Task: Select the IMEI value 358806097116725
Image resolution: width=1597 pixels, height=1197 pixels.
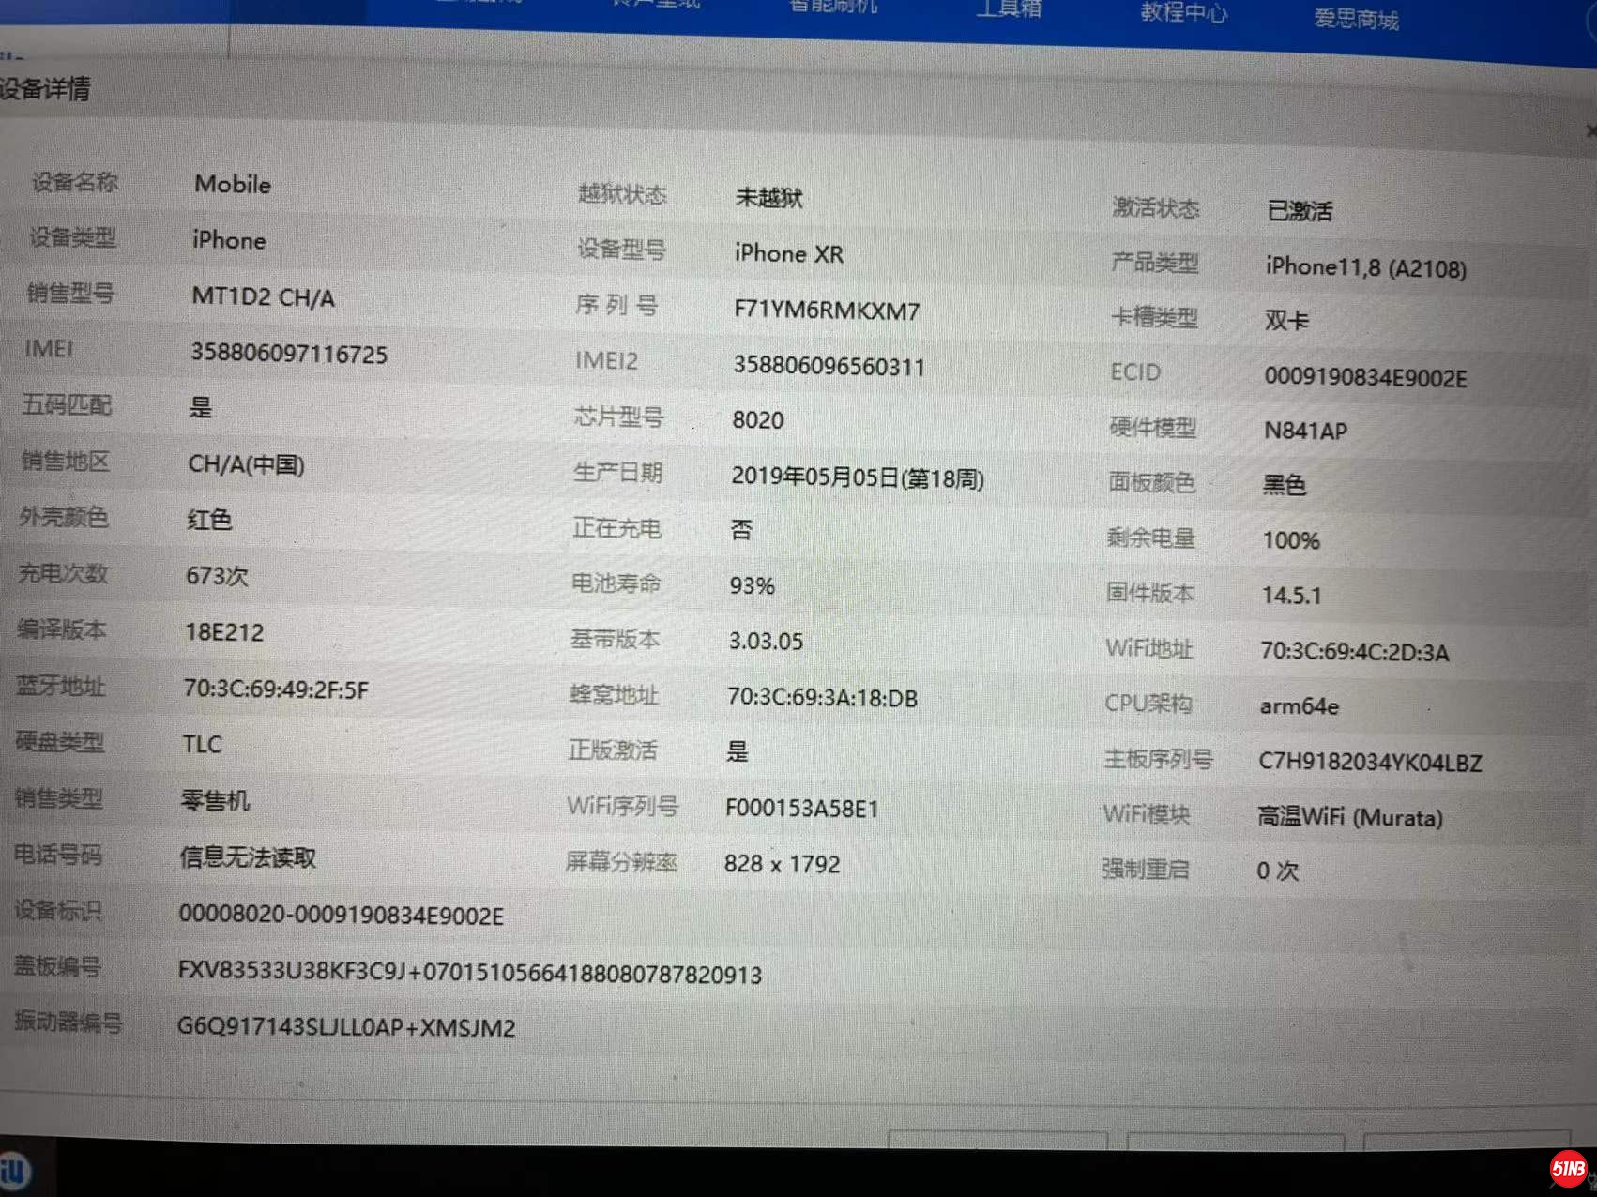Action: [288, 354]
